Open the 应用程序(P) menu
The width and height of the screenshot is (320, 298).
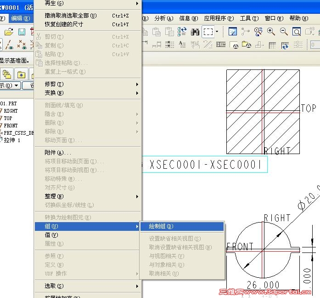click(219, 18)
